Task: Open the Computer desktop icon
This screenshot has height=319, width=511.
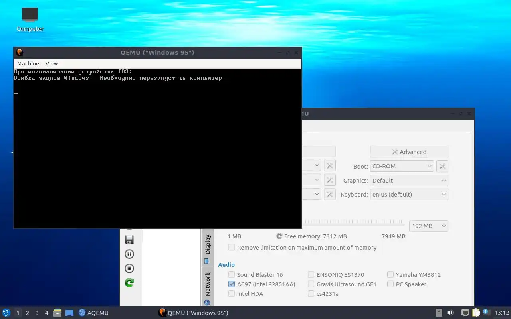Action: pos(30,20)
